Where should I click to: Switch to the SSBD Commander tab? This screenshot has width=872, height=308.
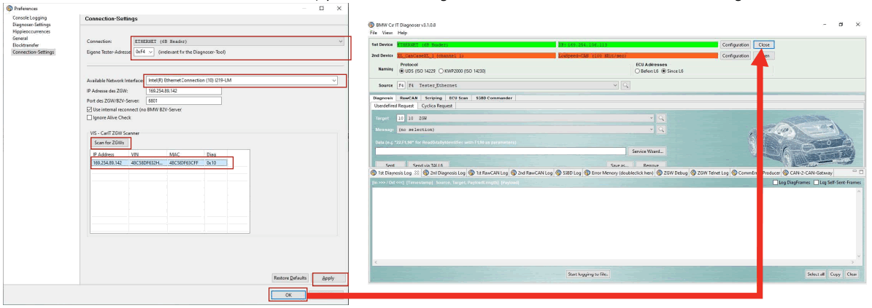(494, 98)
